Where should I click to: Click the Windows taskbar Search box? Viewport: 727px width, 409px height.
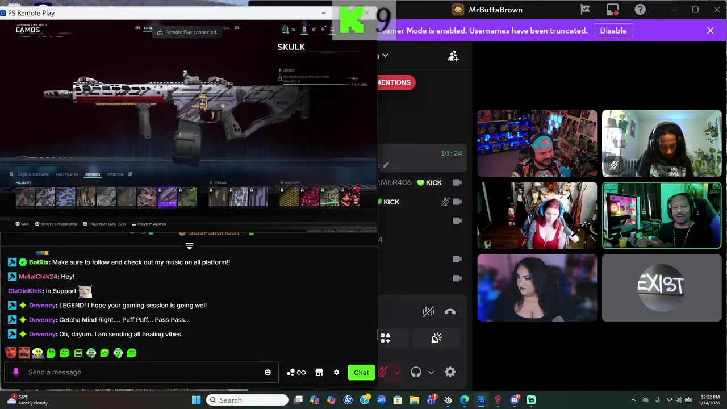point(247,400)
